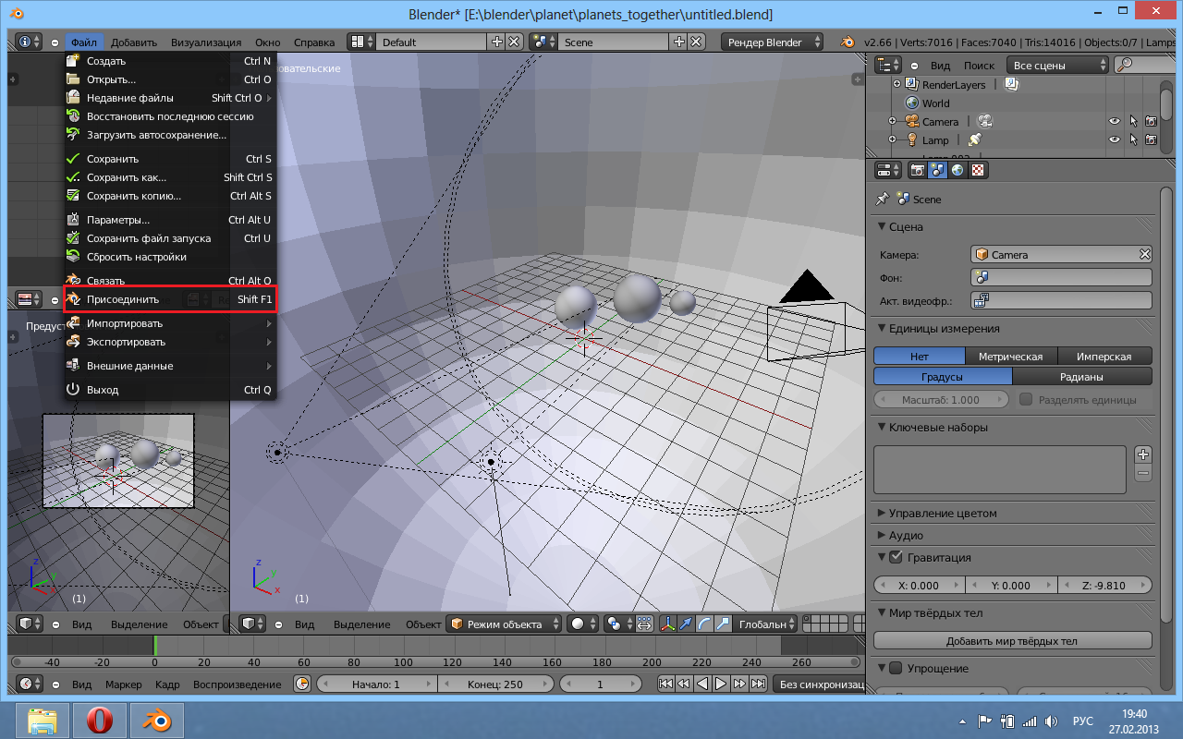Select the translate manipulator arrow icon
Screen dimensions: 1183x739
(x=686, y=624)
